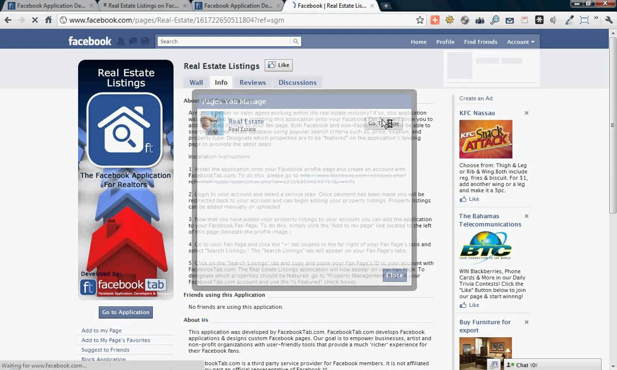The image size is (617, 370).
Task: Open Facebook notifications globe icon
Action: click(145, 41)
